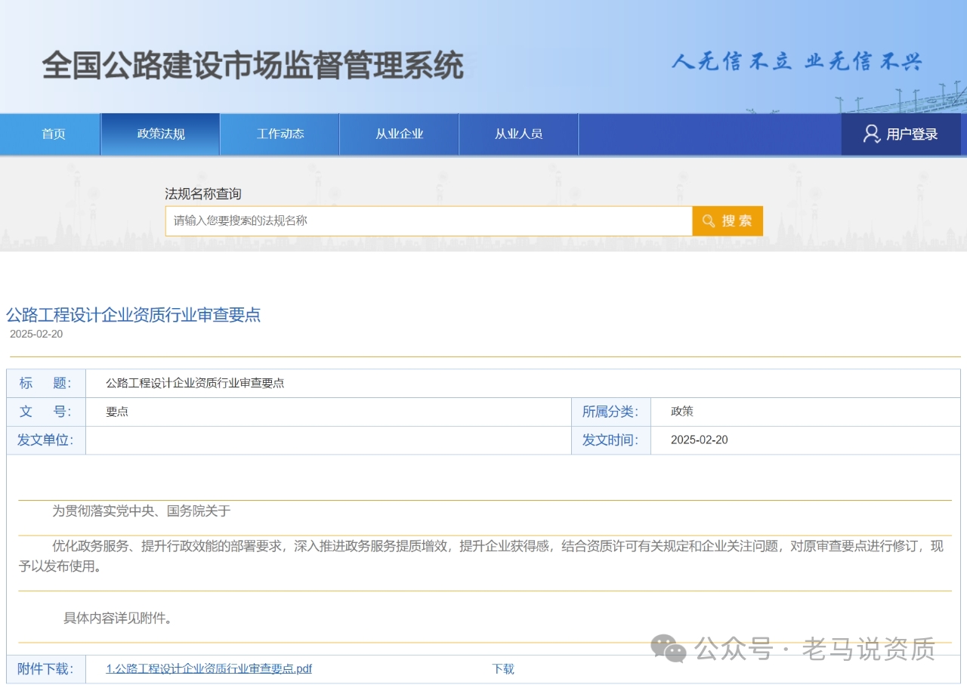The image size is (967, 688).
Task: Click the 下载 link for the attachment
Action: coord(503,669)
